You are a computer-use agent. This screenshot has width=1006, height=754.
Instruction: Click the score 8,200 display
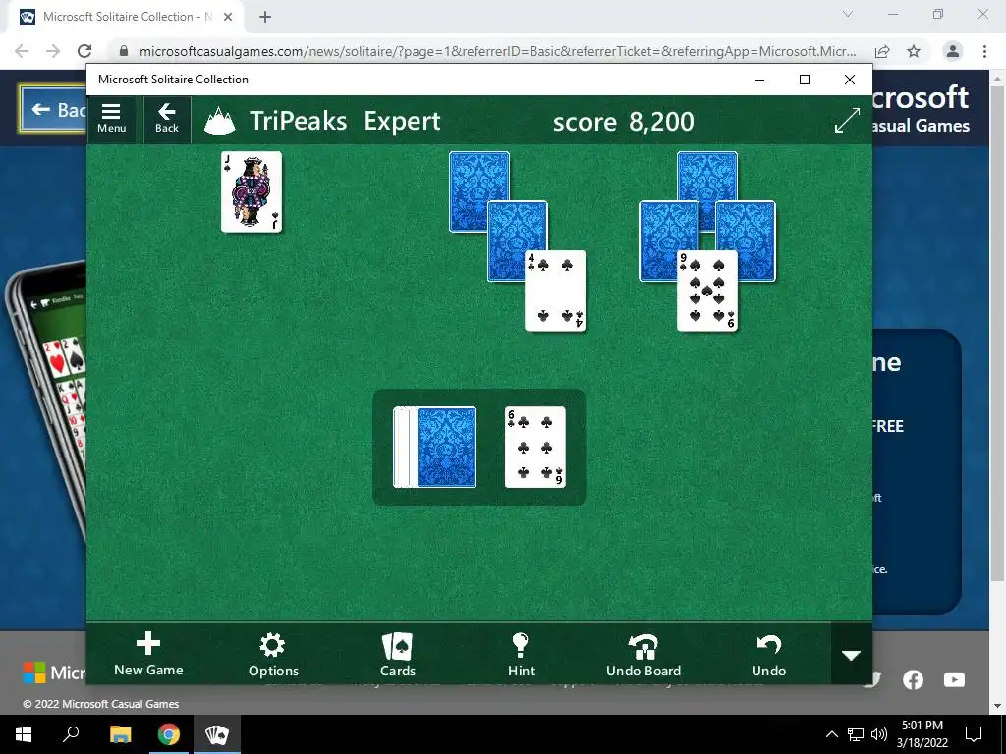click(x=623, y=121)
